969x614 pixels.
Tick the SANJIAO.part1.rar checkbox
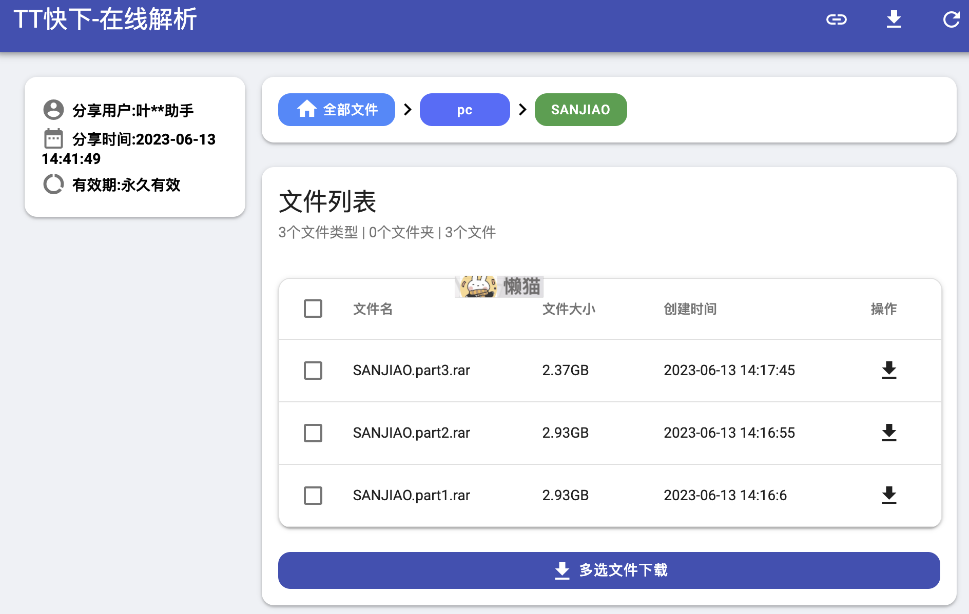tap(313, 495)
